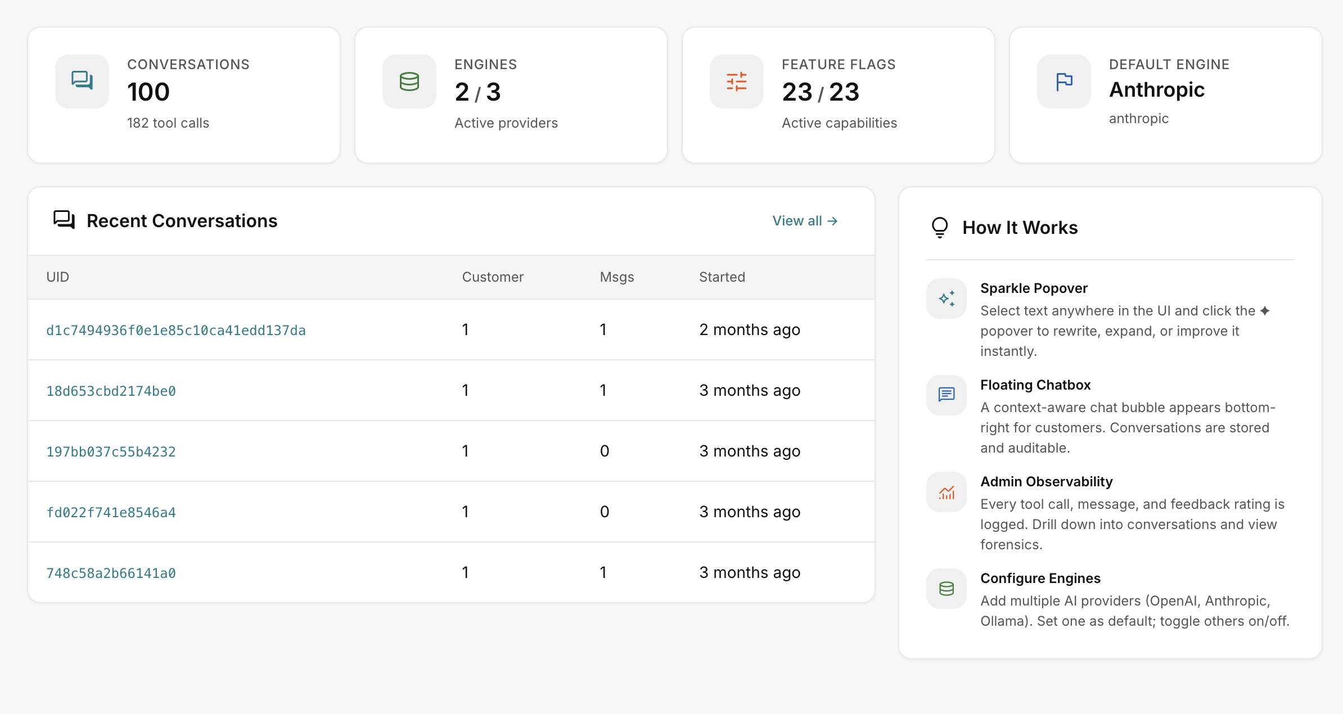This screenshot has width=1343, height=714.
Task: Click the Sparkle Popover title
Action: click(x=1034, y=288)
